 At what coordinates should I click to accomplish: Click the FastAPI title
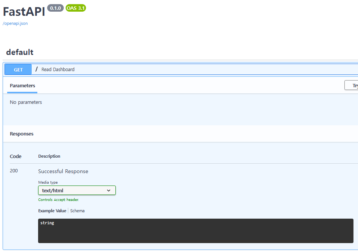pyautogui.click(x=24, y=12)
